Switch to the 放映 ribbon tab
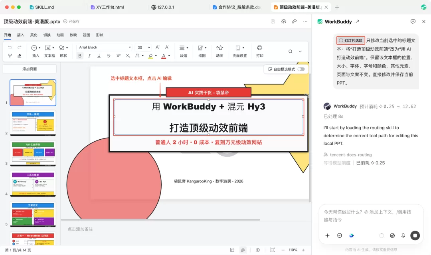431x255 pixels. click(73, 35)
